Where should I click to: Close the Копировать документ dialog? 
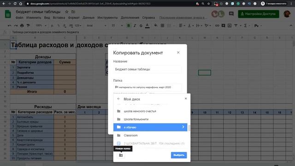178,53
